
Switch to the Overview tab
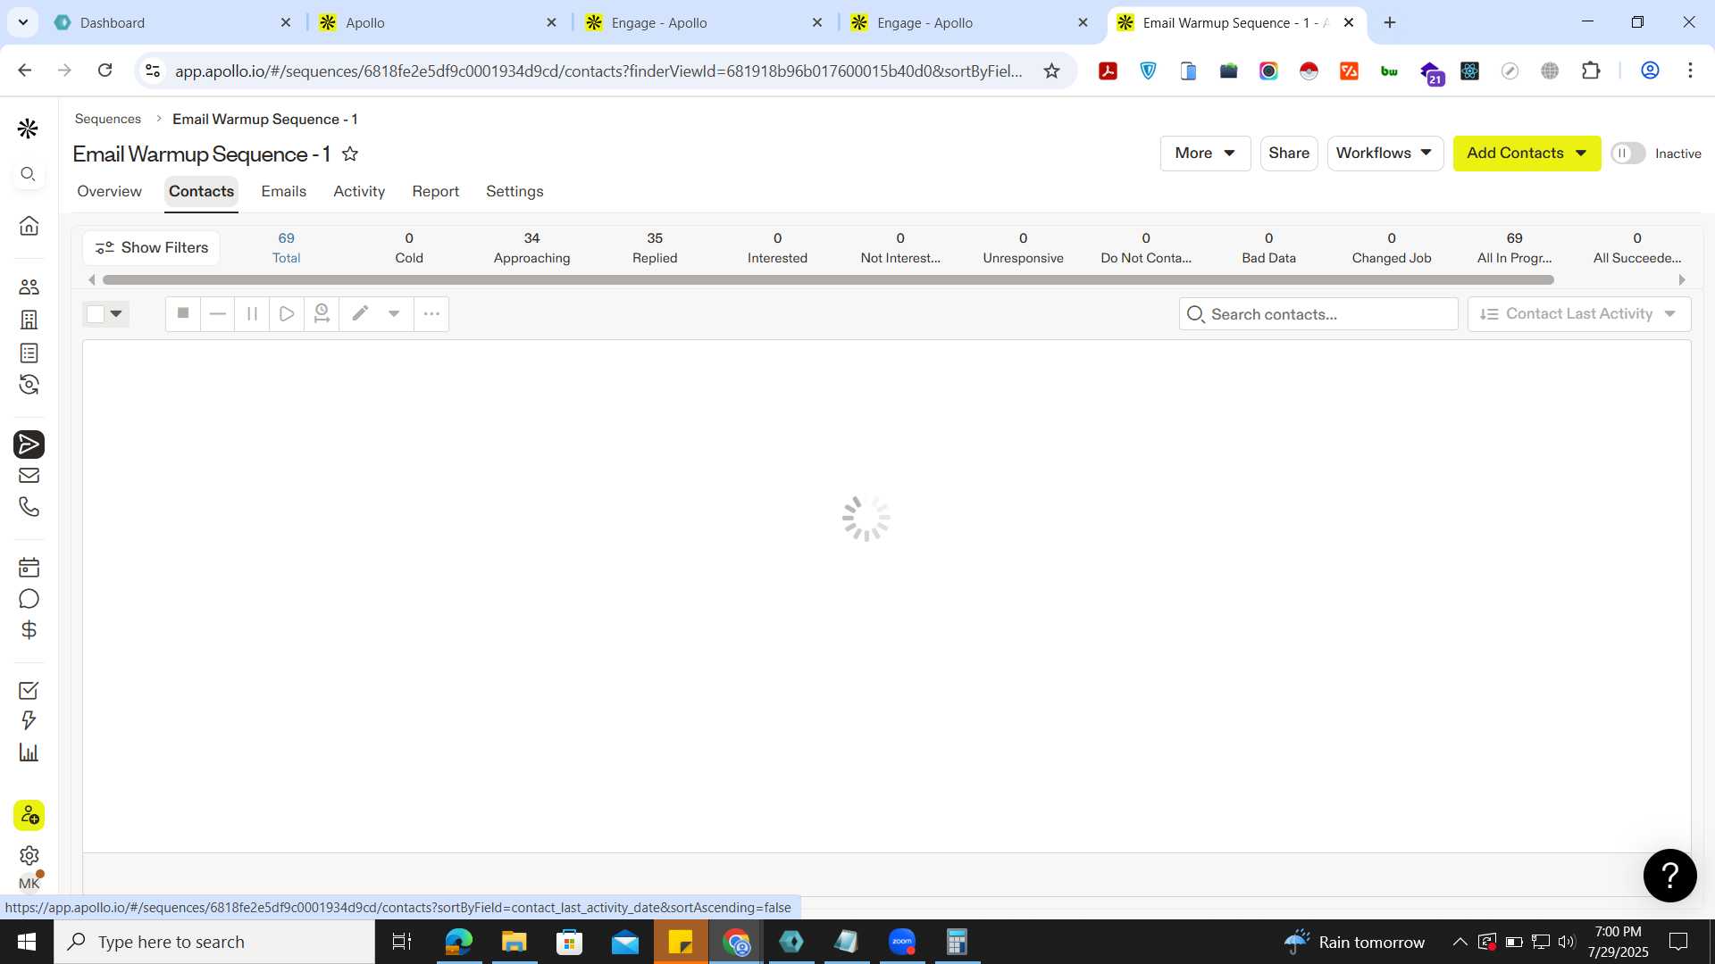tap(109, 191)
